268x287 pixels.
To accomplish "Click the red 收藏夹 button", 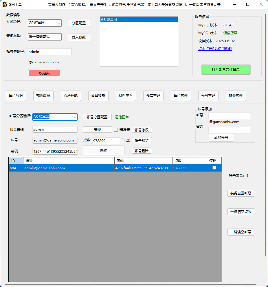I will 44,73.
